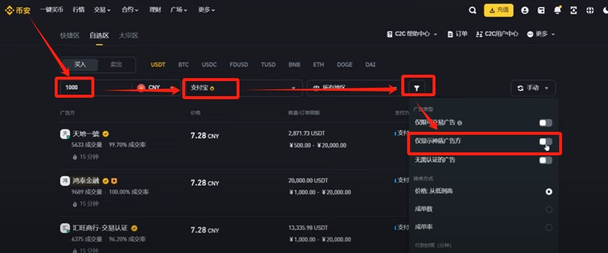Click the yellow 充值 deposit button
Image resolution: width=608 pixels, height=253 pixels.
coord(499,10)
